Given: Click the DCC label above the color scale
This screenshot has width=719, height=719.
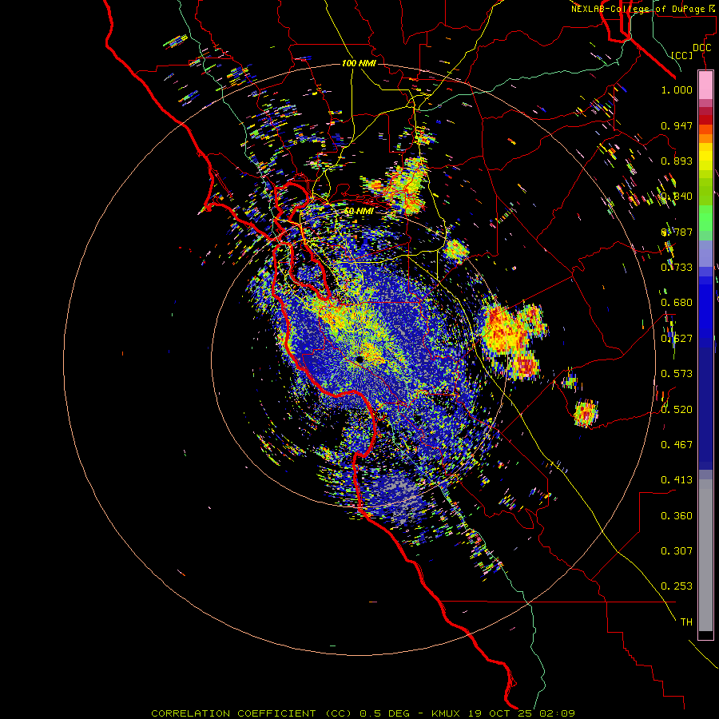Looking at the screenshot, I should pyautogui.click(x=702, y=48).
